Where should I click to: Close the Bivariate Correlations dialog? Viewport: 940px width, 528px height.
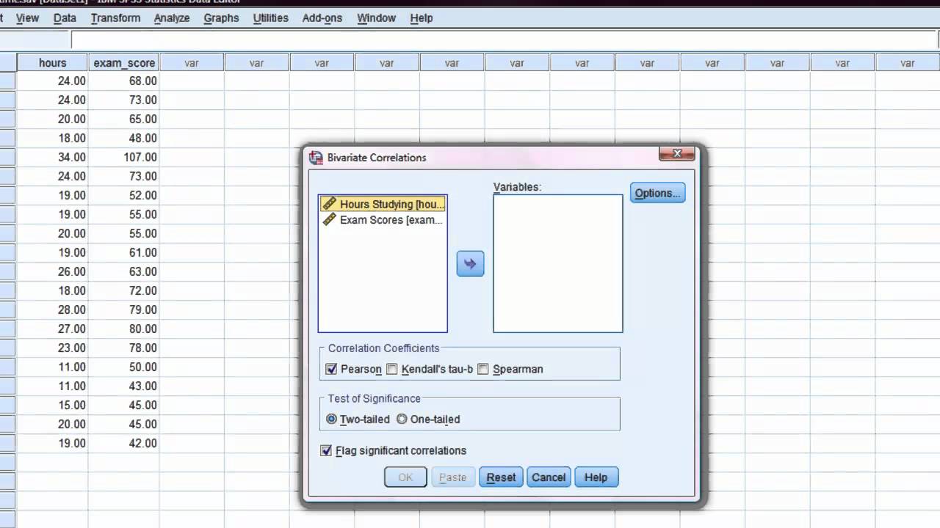click(677, 153)
